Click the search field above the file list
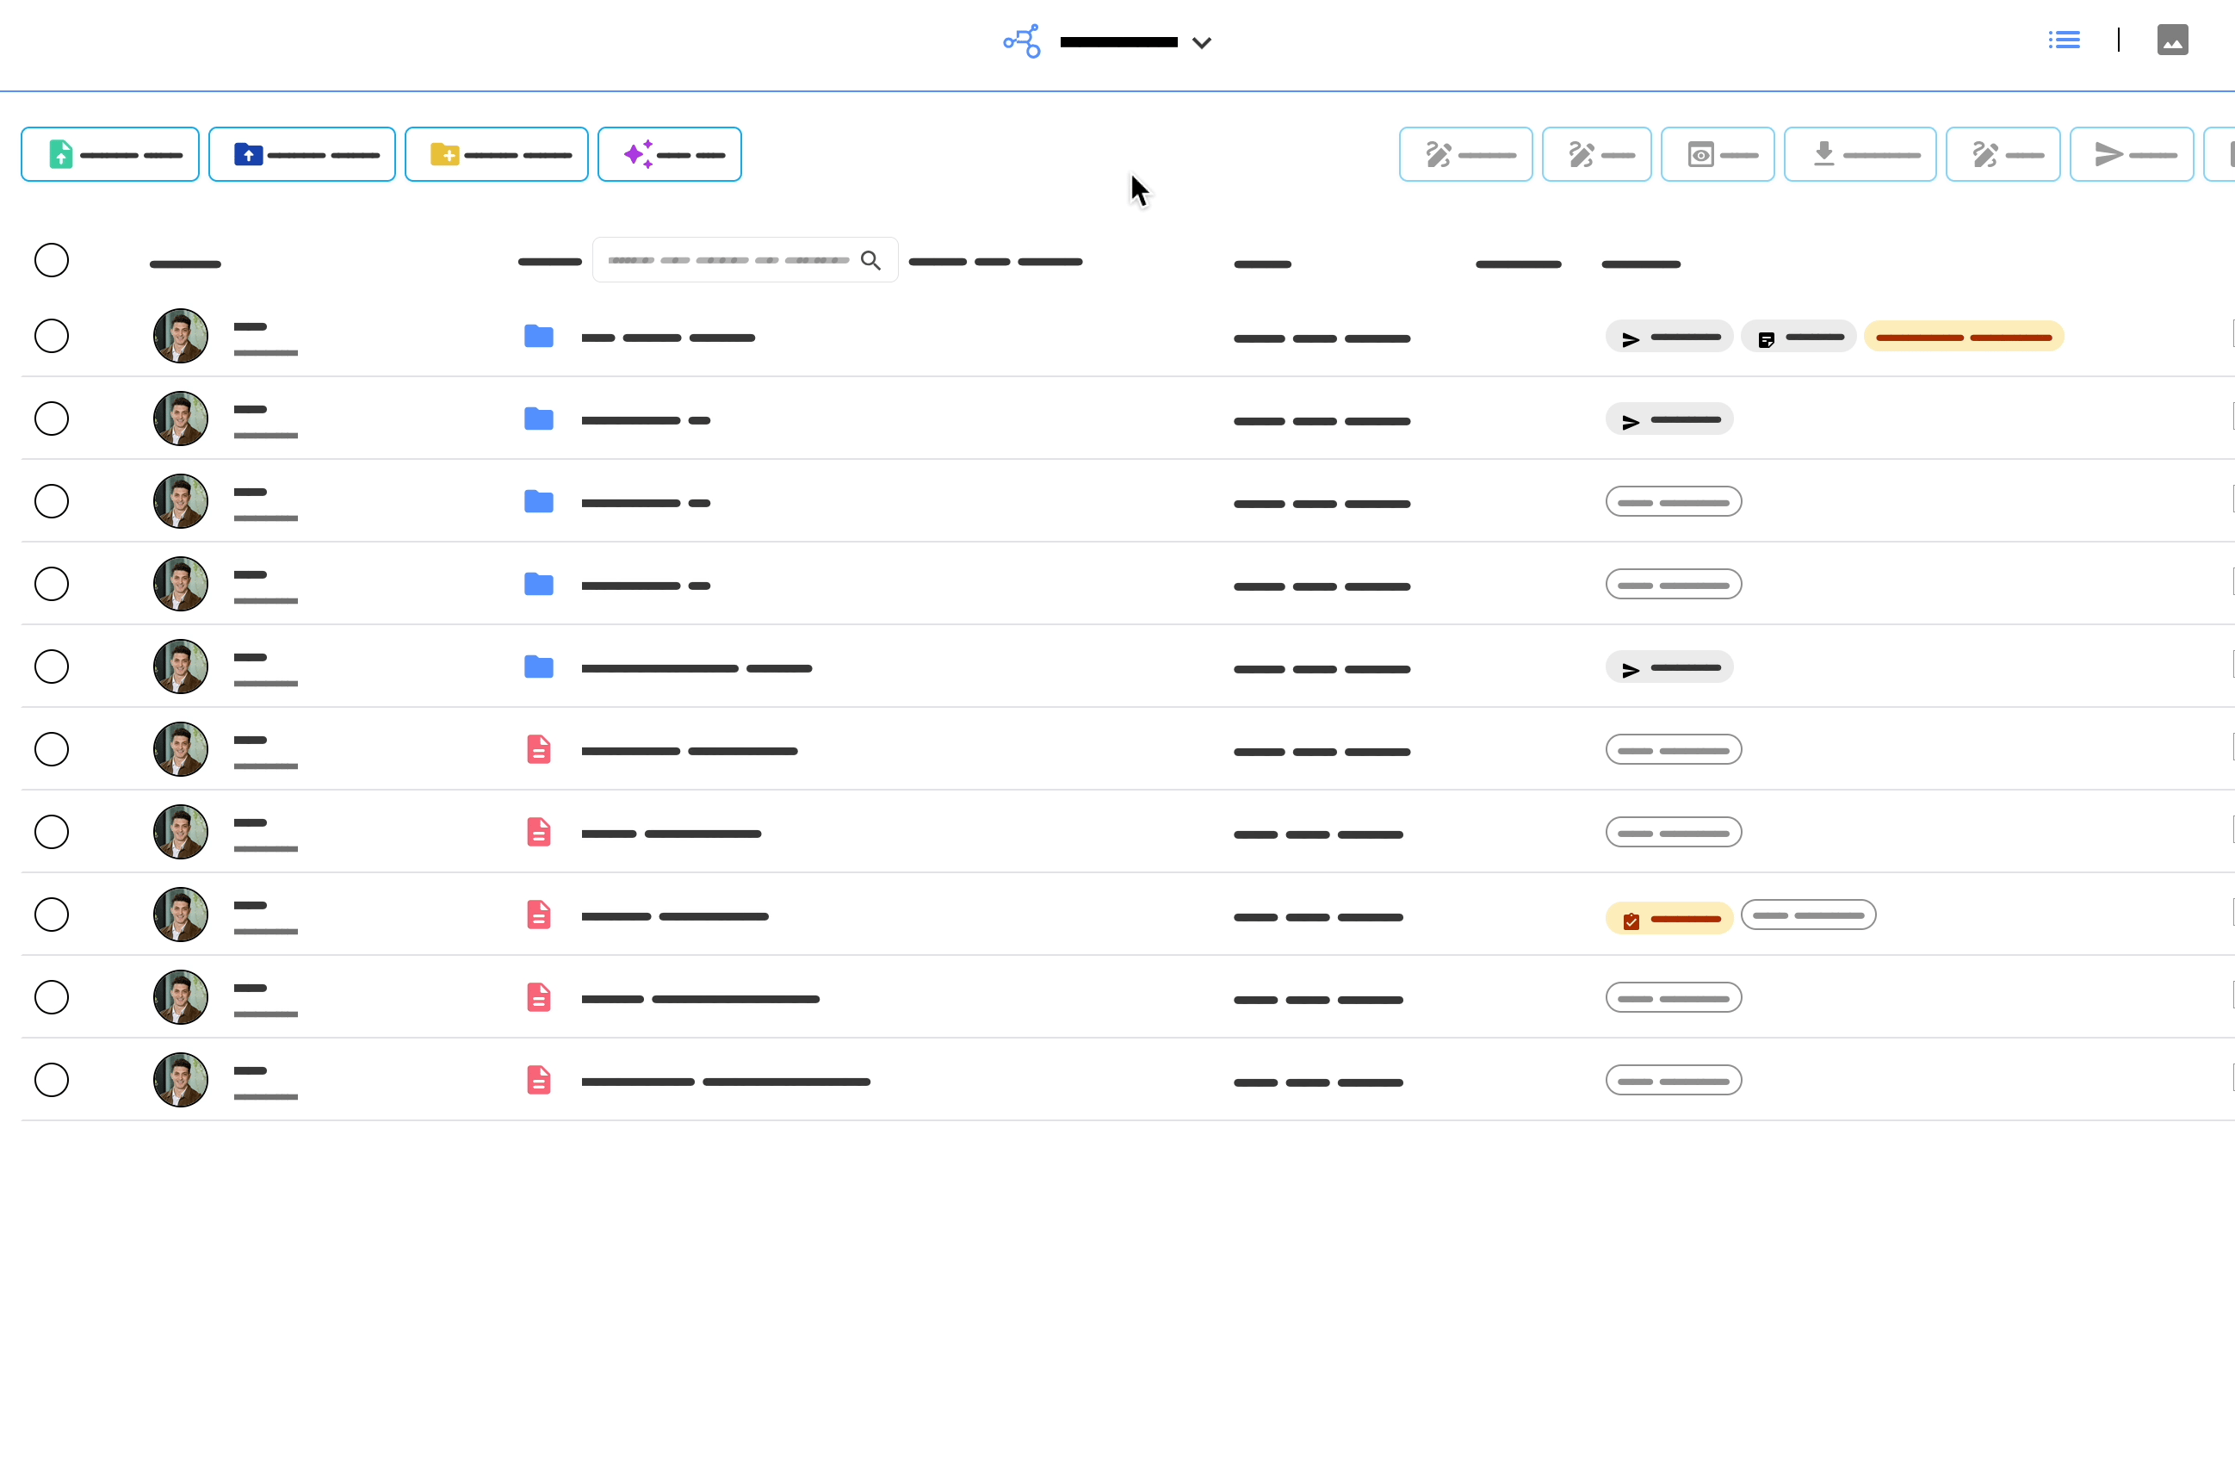The height and width of the screenshot is (1476, 2235). pos(745,260)
